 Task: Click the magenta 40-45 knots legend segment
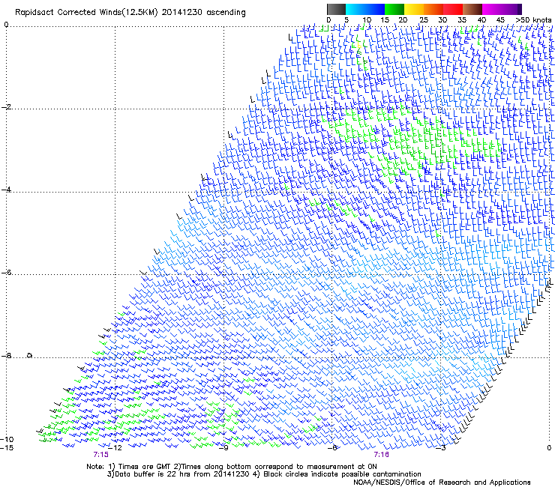click(492, 9)
